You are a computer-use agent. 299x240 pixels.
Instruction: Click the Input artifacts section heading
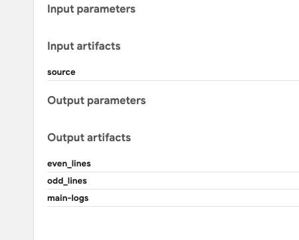click(x=84, y=46)
